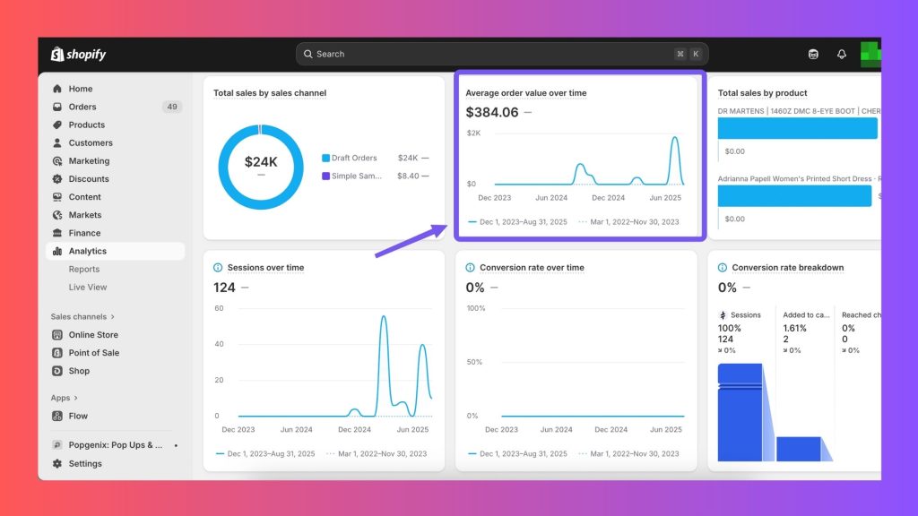Click the DR MARTENS product sales bar
This screenshot has height=516, width=918.
[797, 128]
